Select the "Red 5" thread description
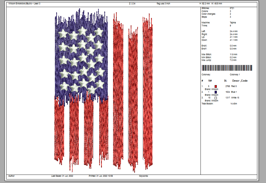The image size is (266, 183). tap(234, 86)
